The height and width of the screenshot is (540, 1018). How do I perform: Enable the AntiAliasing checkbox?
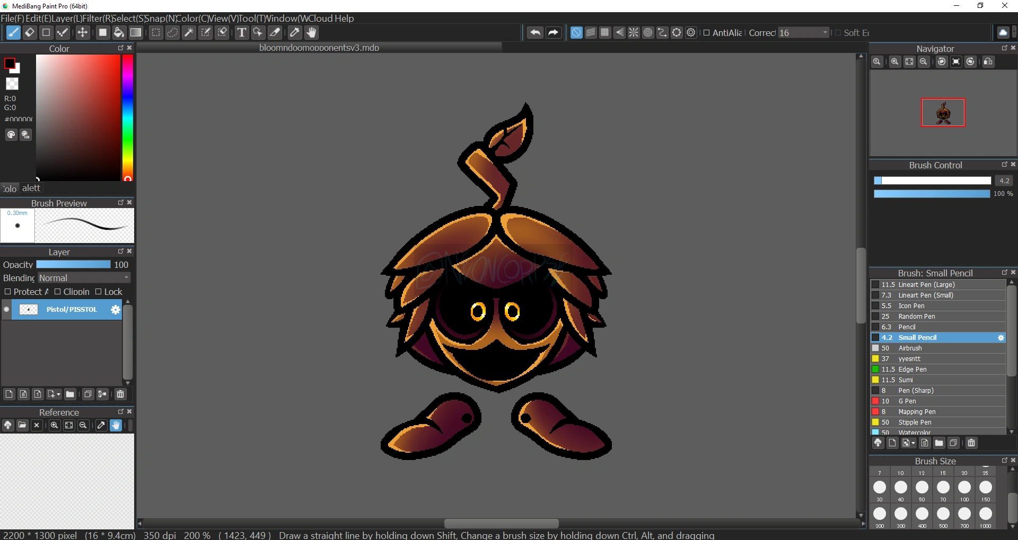[706, 33]
